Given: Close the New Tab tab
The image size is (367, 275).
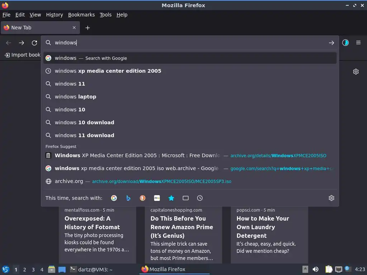Looking at the screenshot, I should [74, 28].
